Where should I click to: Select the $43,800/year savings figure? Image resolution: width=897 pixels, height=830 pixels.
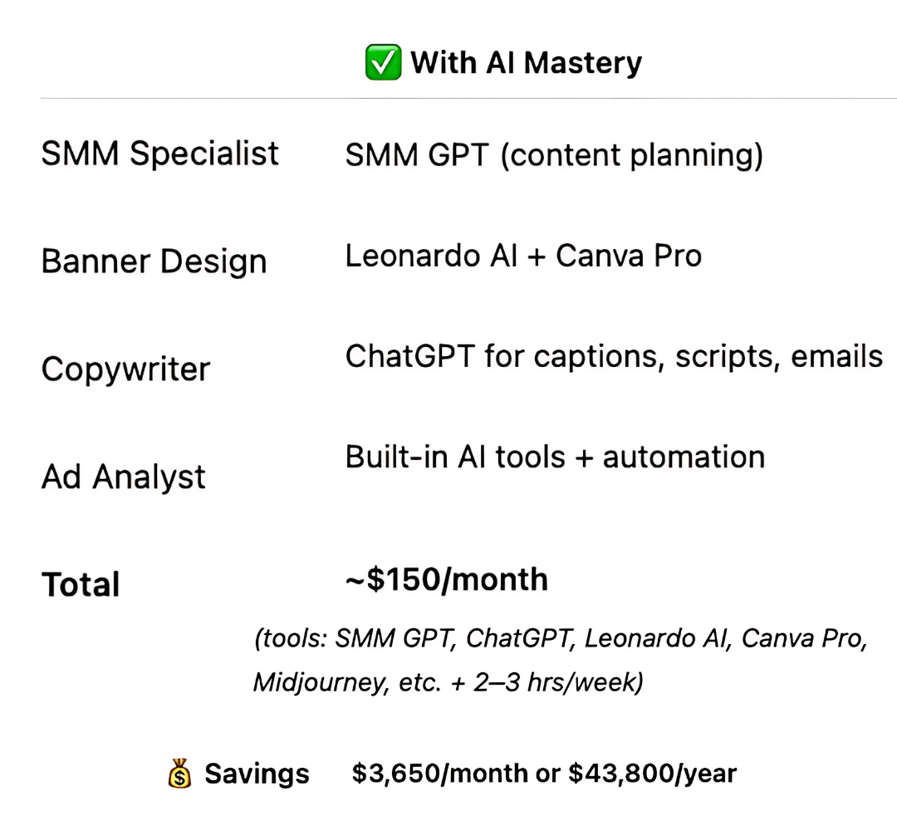[652, 774]
